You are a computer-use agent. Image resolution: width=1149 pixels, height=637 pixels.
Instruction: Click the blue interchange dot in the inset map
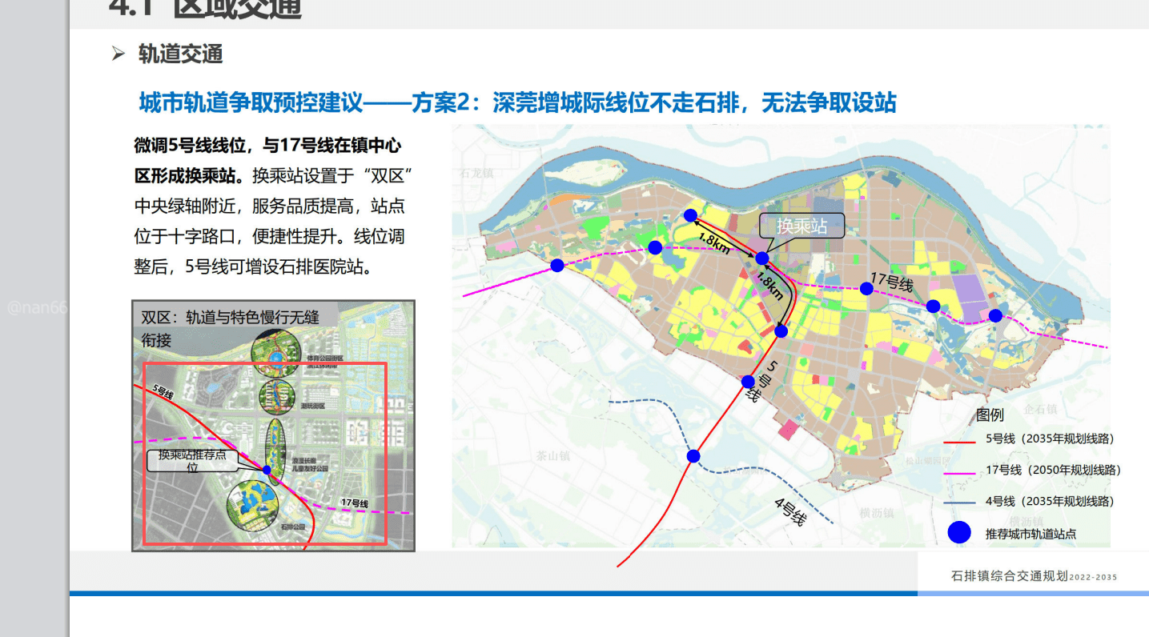coord(267,470)
